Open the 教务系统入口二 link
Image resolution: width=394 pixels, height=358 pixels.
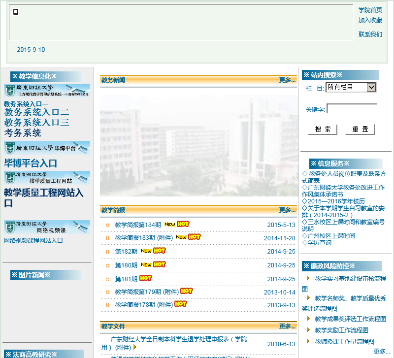[36, 113]
